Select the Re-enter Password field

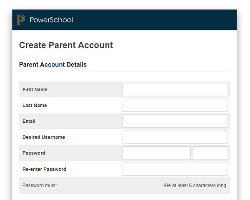click(x=175, y=169)
